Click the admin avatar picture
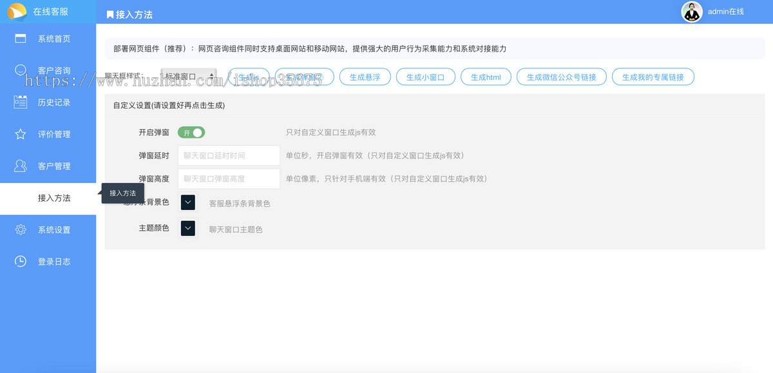The image size is (773, 373). coord(692,12)
